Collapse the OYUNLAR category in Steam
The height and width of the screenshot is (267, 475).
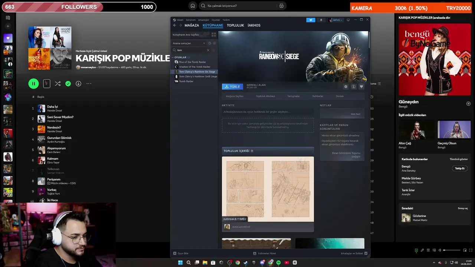(180, 57)
